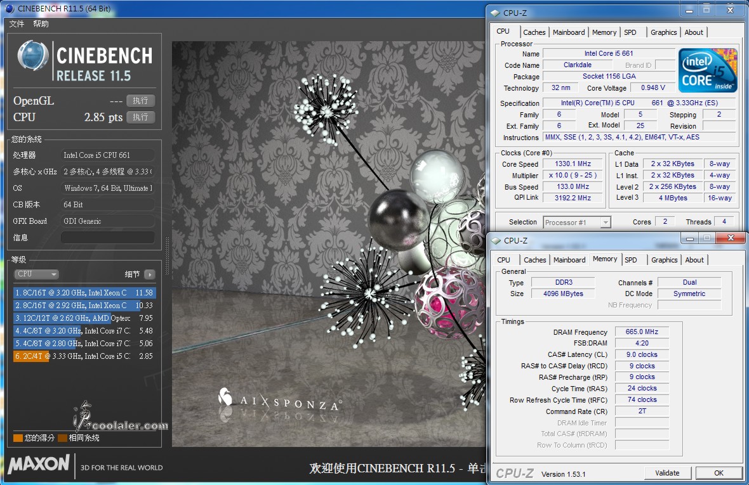Select ranking row 4C/8T @ 2.80 GHz Core i7
Screen dimensions: 749x485
point(84,344)
